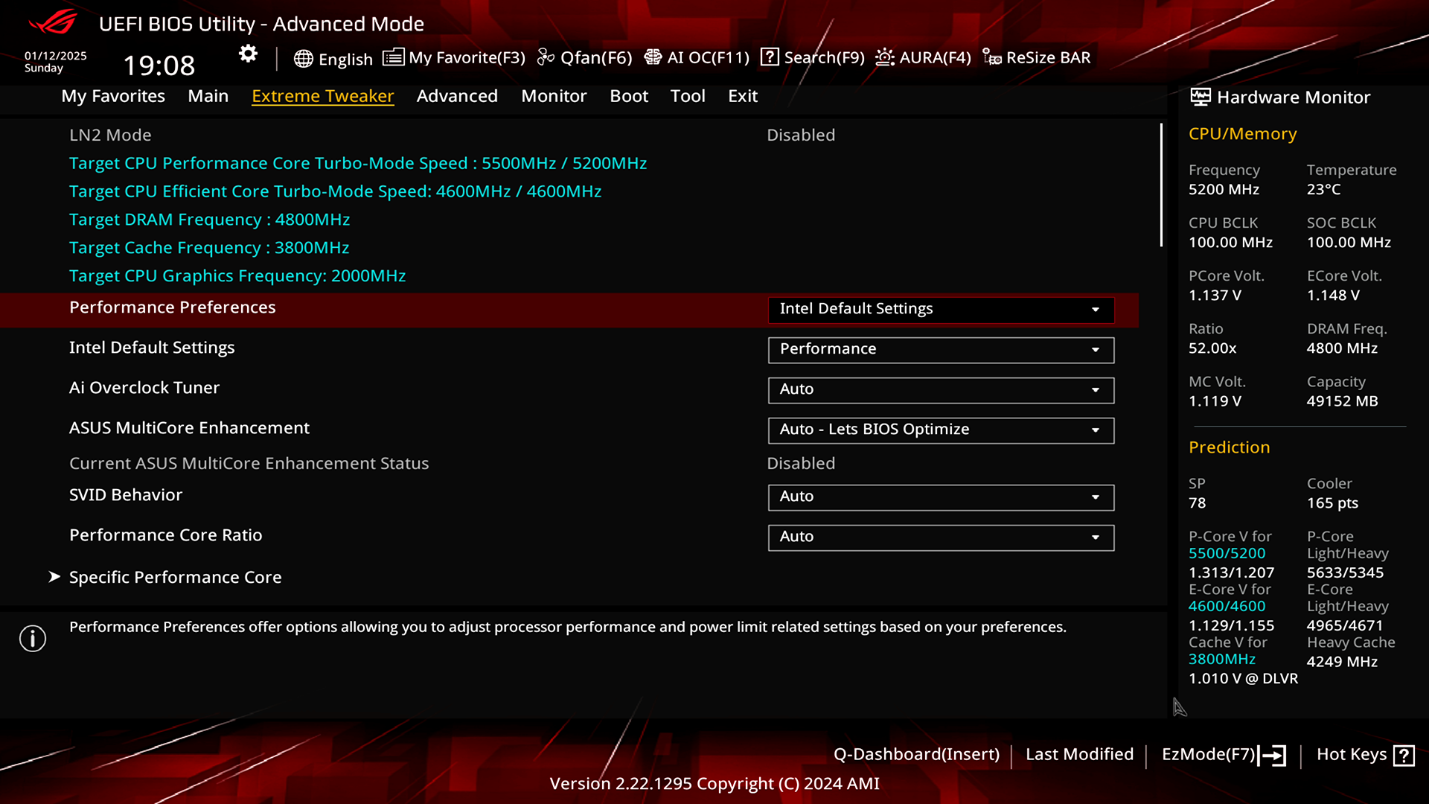Open SVID Behavior dropdown

(940, 497)
